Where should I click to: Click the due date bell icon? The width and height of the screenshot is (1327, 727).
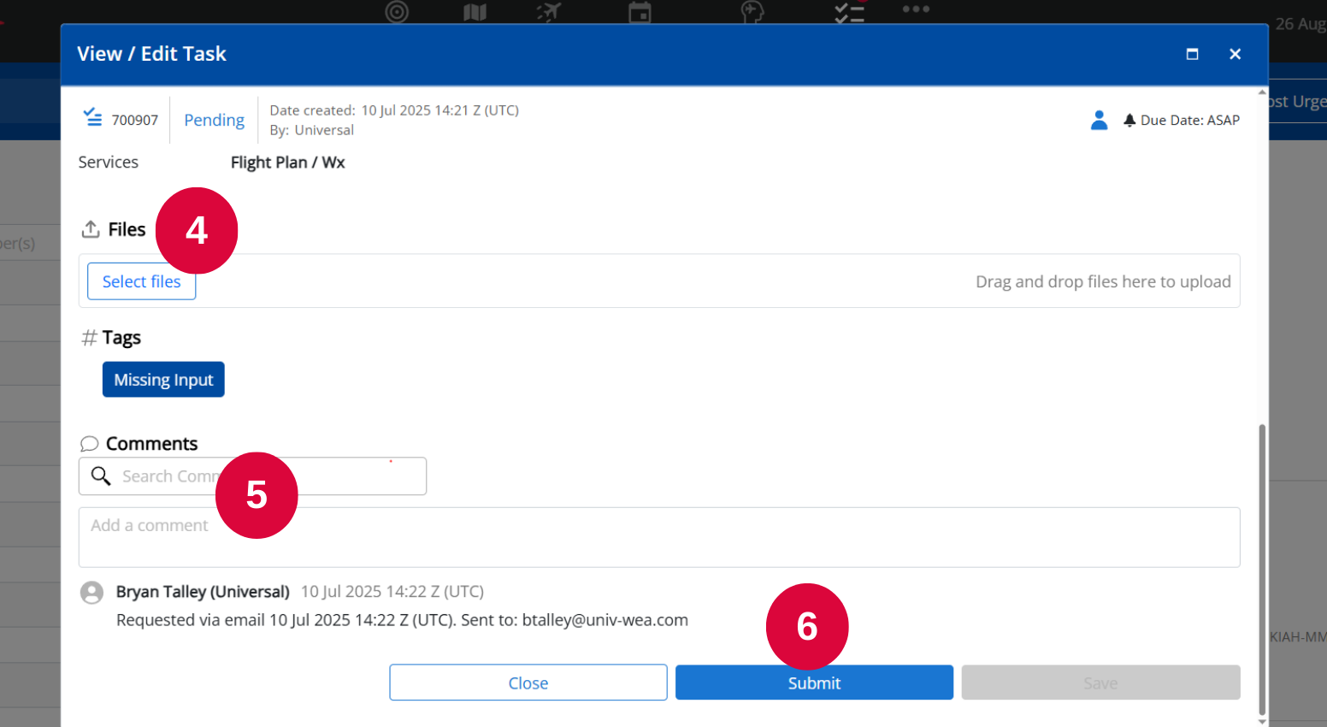[x=1129, y=120]
